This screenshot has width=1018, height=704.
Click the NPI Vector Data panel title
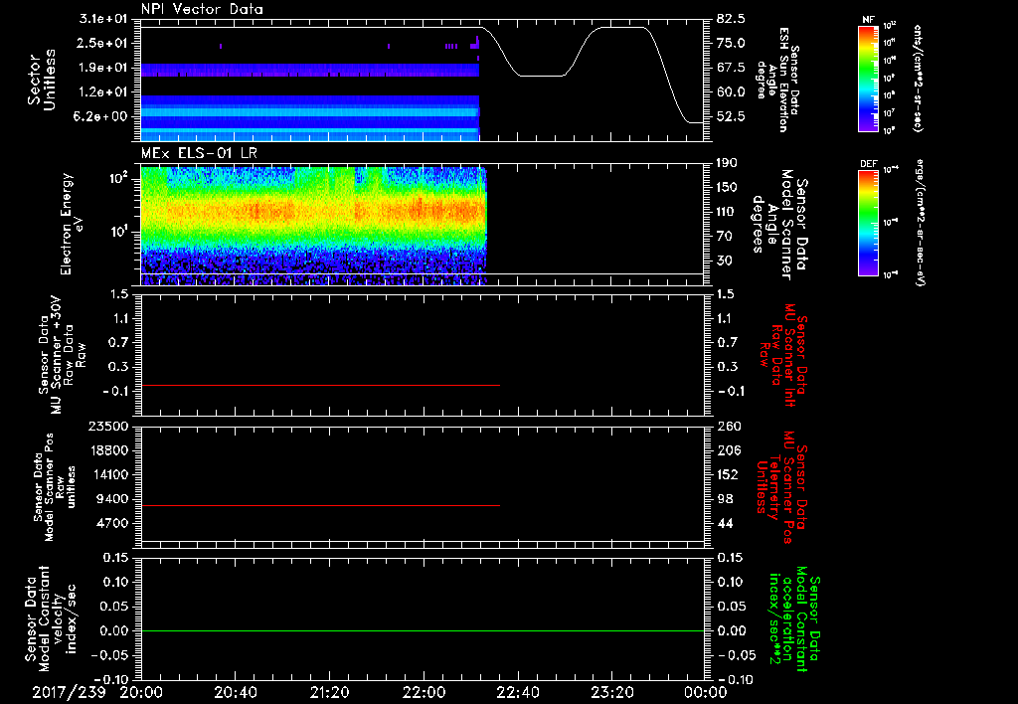pyautogui.click(x=202, y=9)
